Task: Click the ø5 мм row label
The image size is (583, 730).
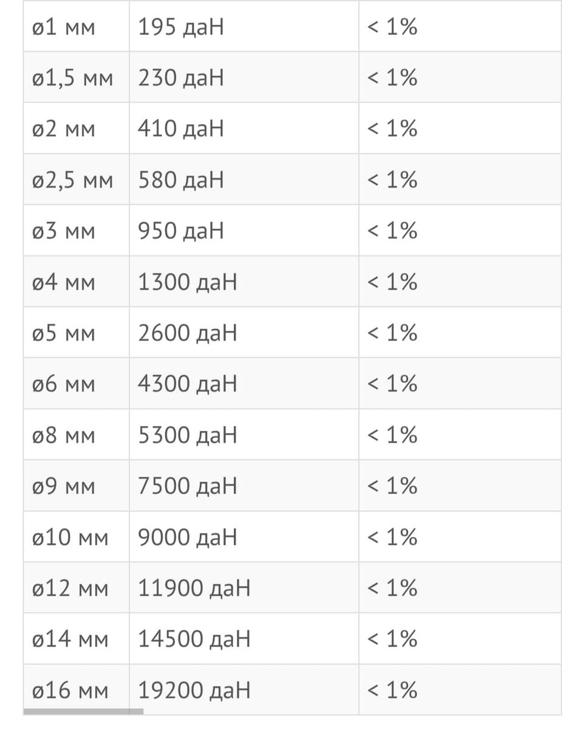Action: (64, 333)
